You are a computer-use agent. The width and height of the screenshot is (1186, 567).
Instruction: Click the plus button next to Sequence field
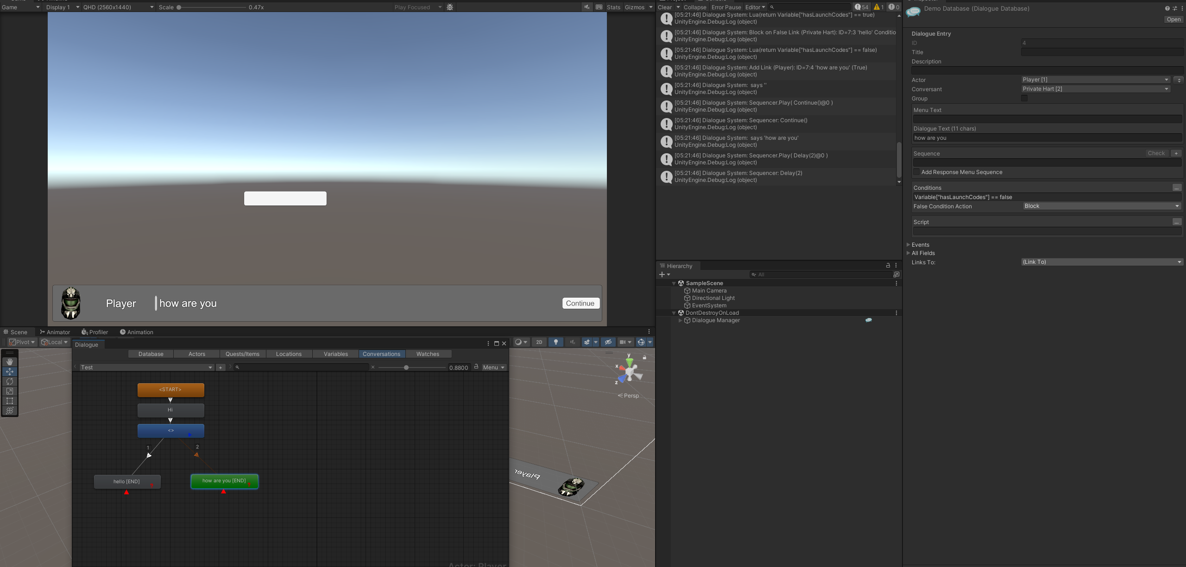pos(1176,153)
